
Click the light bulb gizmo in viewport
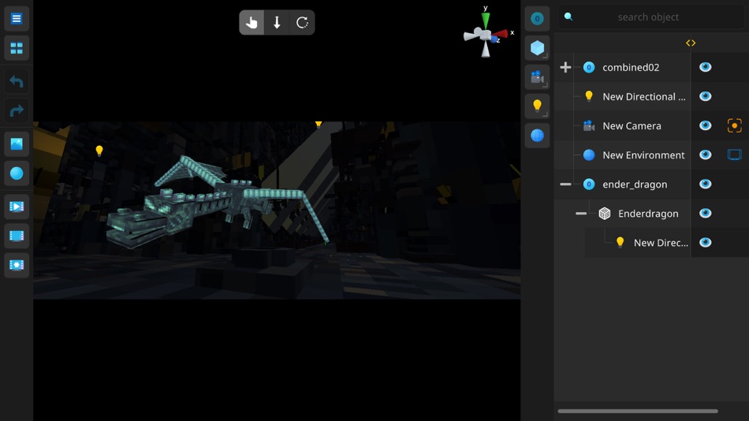pyautogui.click(x=99, y=151)
